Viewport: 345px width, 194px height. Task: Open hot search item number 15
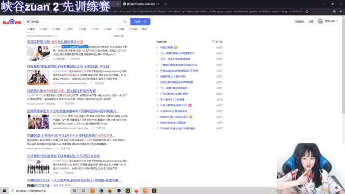[178, 128]
